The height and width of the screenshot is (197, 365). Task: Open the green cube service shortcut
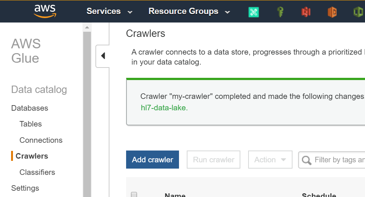(x=358, y=12)
